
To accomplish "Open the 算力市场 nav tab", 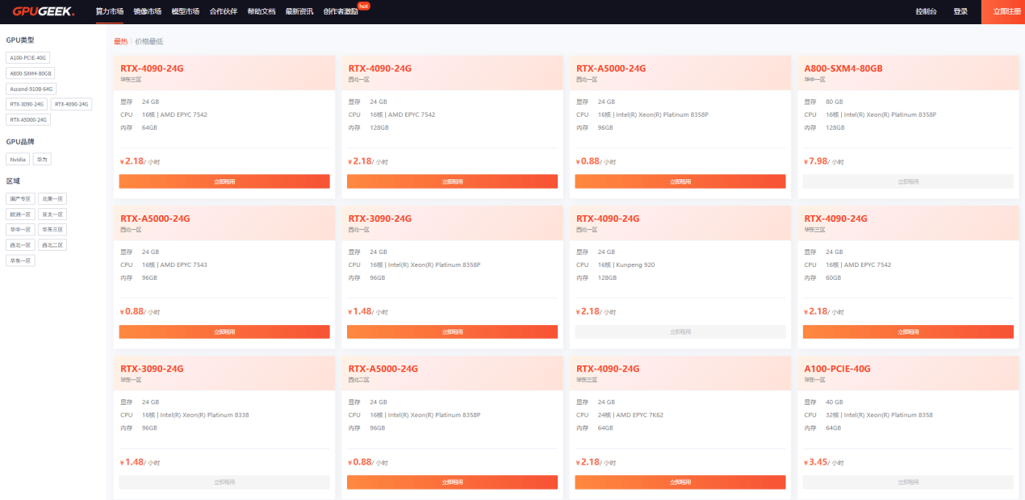I will [x=110, y=11].
